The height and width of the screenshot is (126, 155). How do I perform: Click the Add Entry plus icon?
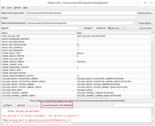click(109, 28)
